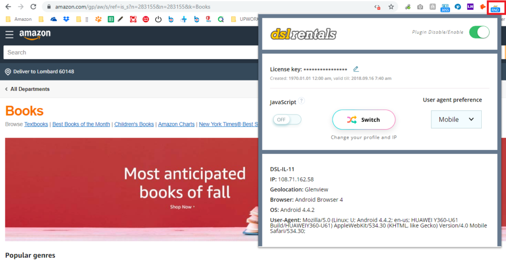Image resolution: width=506 pixels, height=269 pixels.
Task: Click the JavaScript blocked icon in address bar
Action: tap(377, 7)
